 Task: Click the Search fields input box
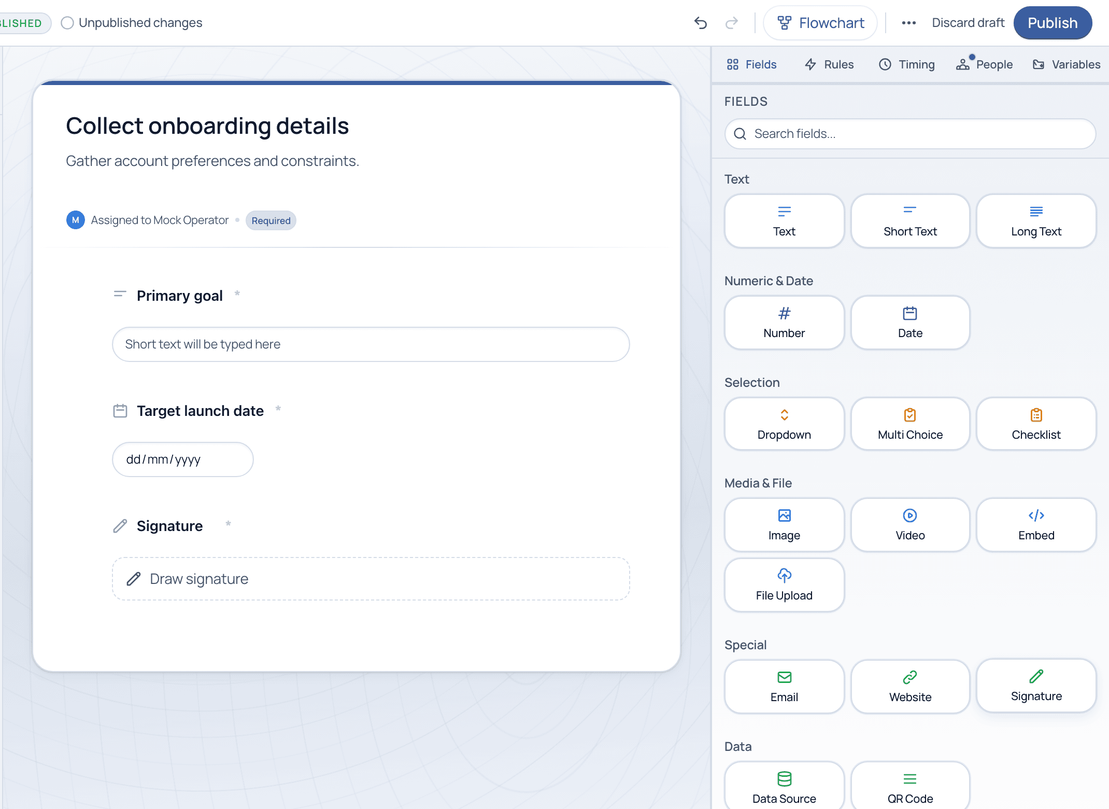[910, 134]
